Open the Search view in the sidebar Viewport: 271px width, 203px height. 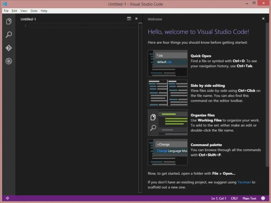point(9,35)
